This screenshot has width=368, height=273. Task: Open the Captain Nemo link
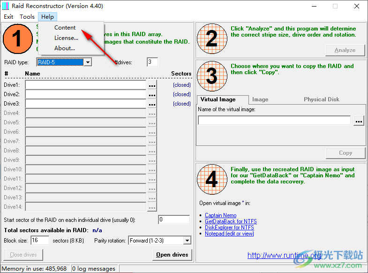click(x=221, y=215)
